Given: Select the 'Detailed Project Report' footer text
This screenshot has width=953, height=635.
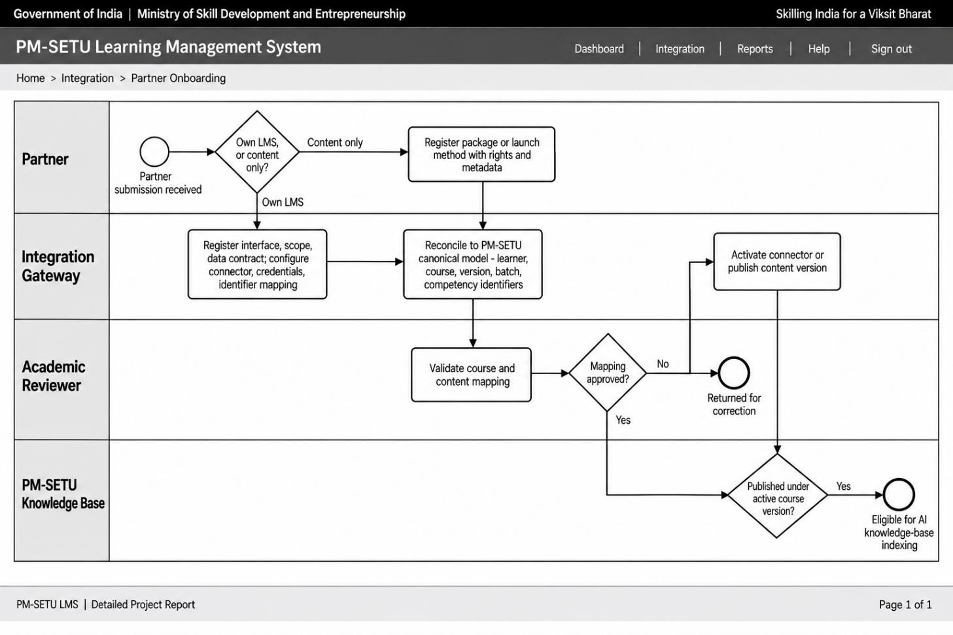Looking at the screenshot, I should [x=143, y=604].
